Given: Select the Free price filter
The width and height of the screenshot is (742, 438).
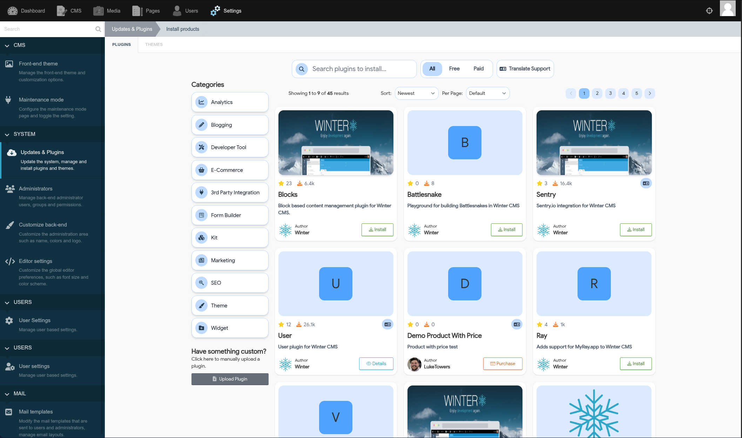Looking at the screenshot, I should [x=454, y=69].
